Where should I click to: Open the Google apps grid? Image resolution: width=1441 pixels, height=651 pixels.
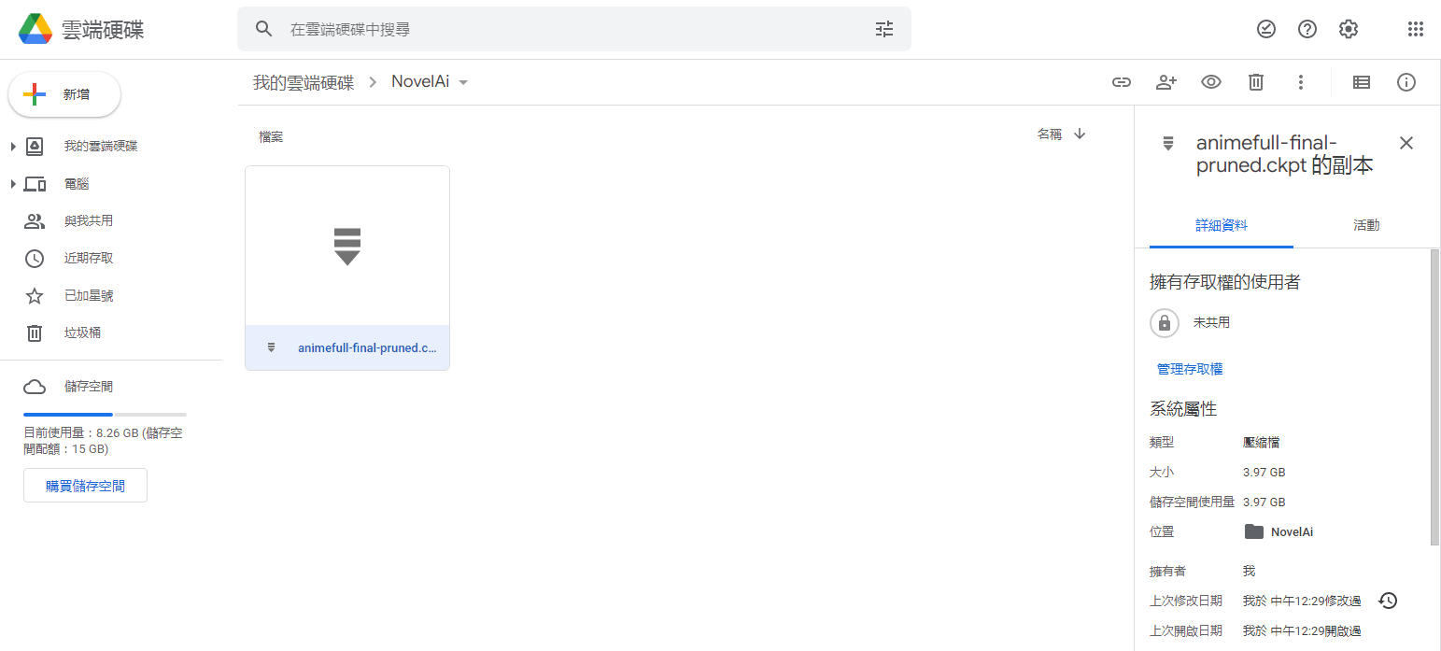pyautogui.click(x=1415, y=29)
